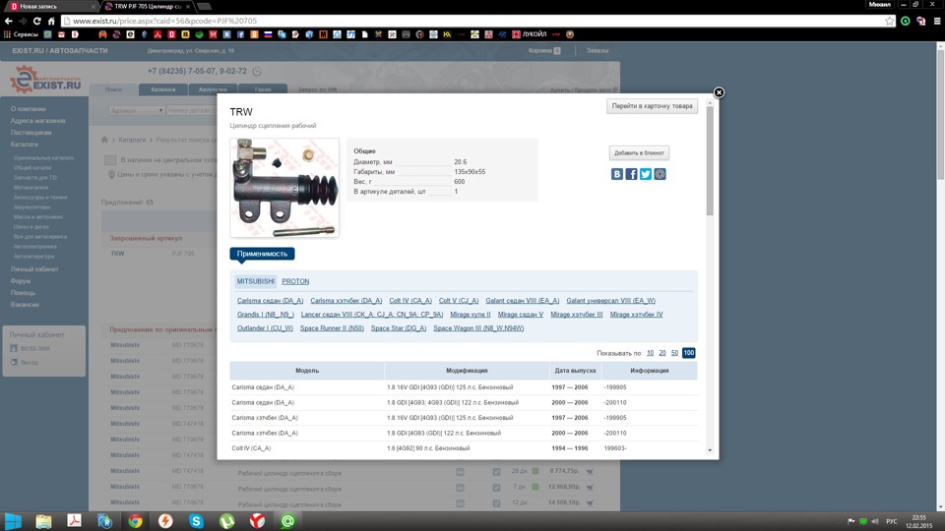The width and height of the screenshot is (945, 531).
Task: Open Skype from taskbar
Action: point(197,521)
